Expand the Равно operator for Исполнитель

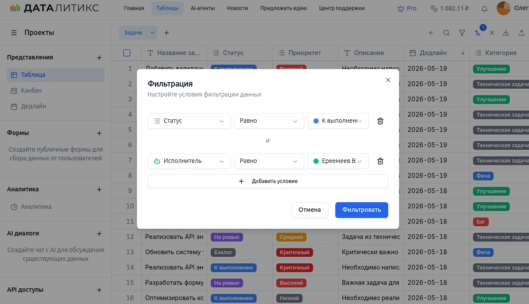pos(269,161)
